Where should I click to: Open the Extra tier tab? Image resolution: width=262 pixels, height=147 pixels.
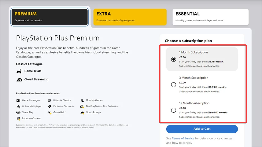130,17
